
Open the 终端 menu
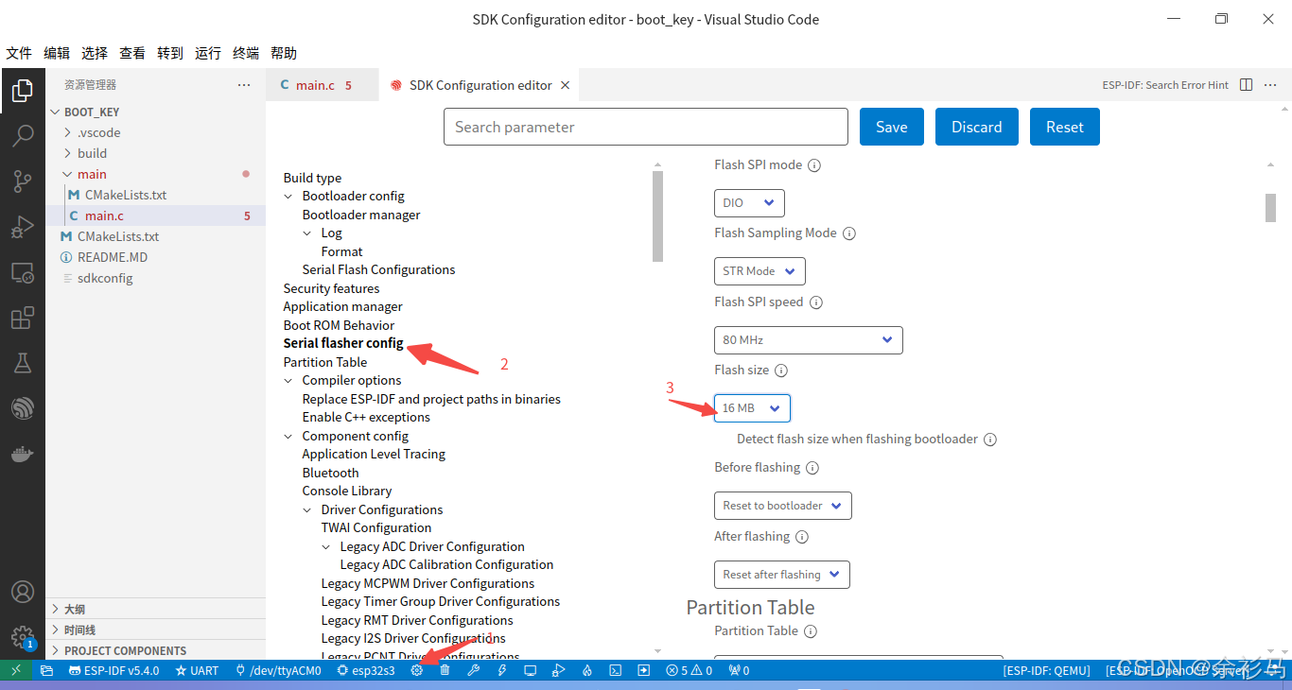coord(246,54)
